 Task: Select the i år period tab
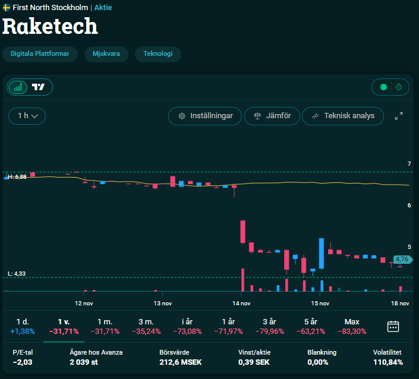[187, 326]
